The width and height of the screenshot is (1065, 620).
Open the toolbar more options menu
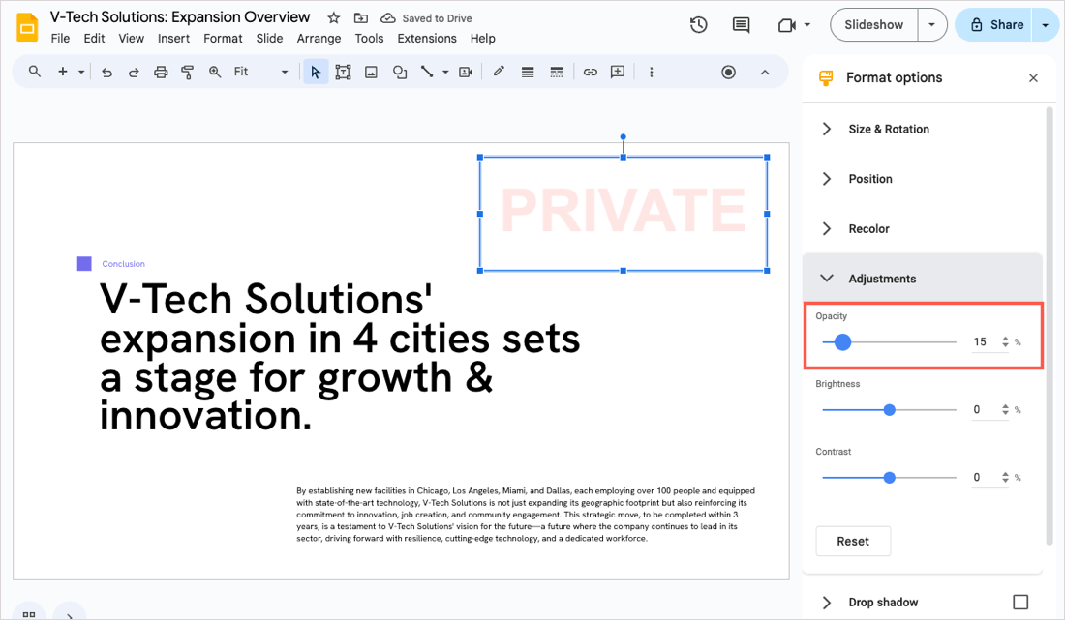coord(652,72)
